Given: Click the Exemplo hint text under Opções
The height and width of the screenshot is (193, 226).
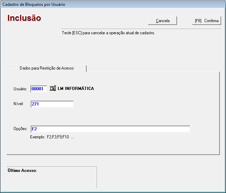Looking at the screenshot, I should (52, 137).
